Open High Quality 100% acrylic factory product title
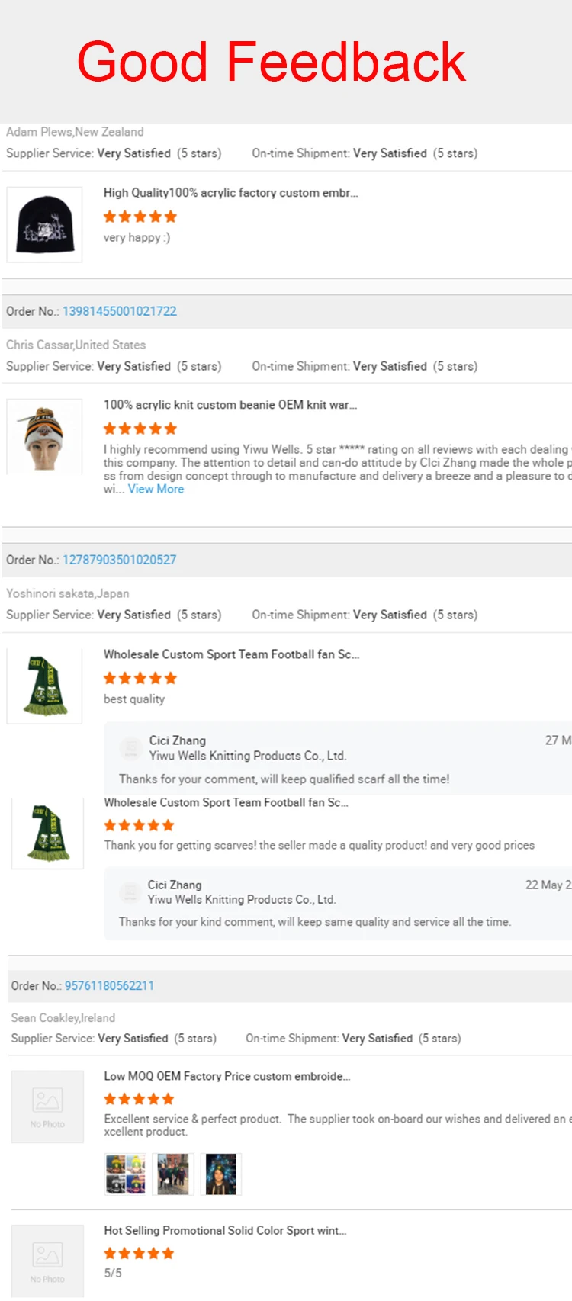 pyautogui.click(x=230, y=193)
